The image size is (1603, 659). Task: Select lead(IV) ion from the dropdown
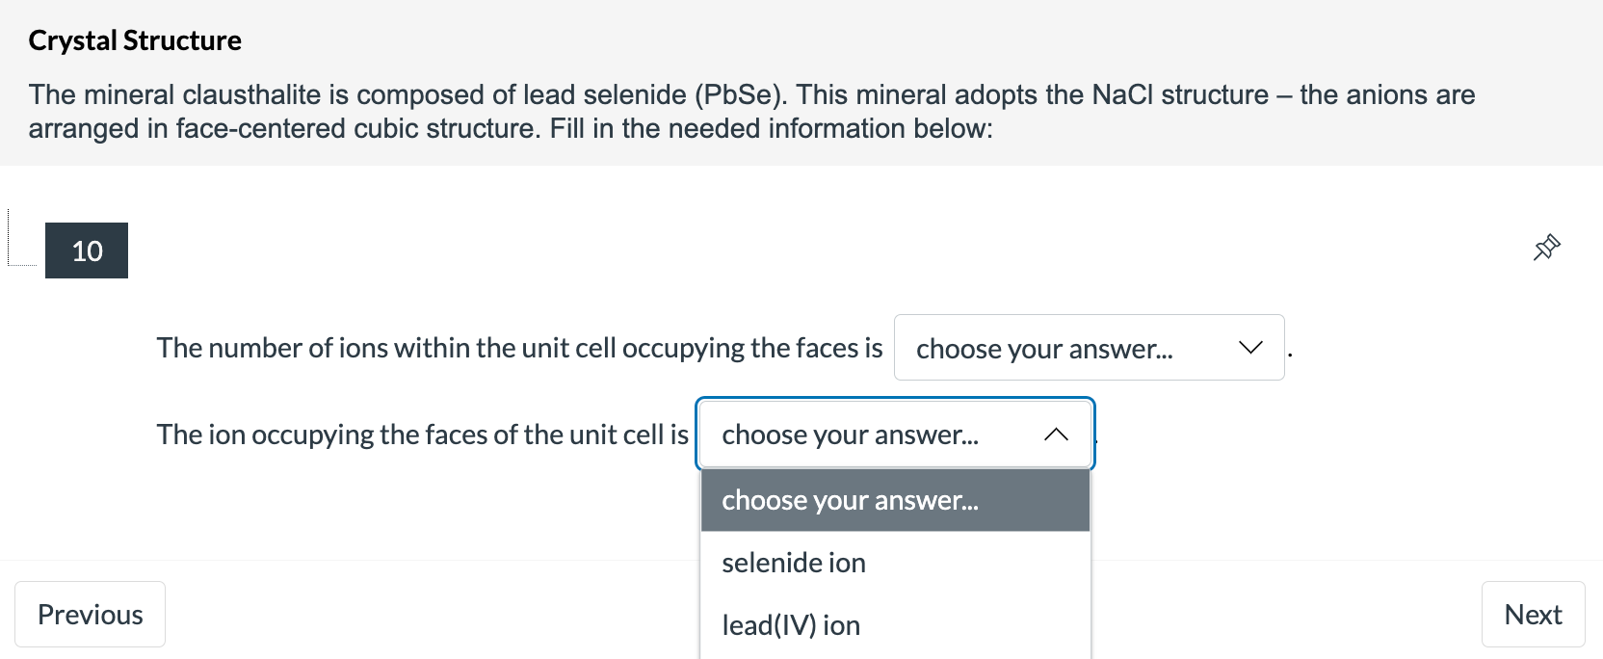pyautogui.click(x=790, y=625)
